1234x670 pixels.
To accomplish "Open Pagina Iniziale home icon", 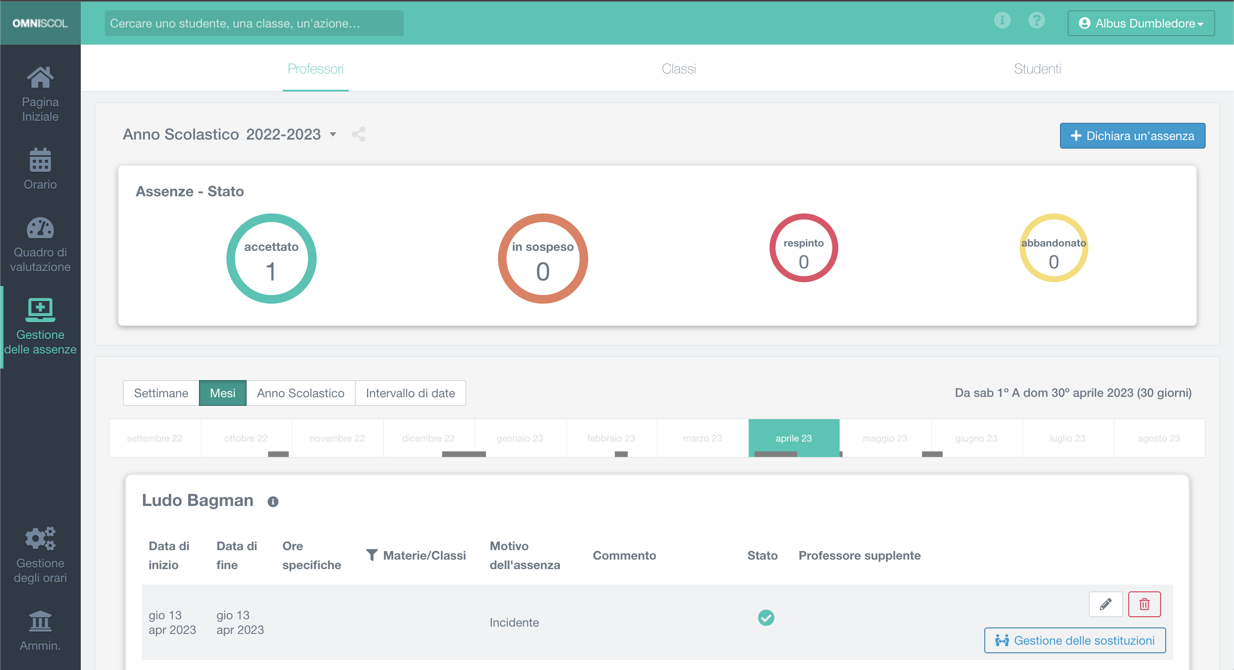I will click(40, 78).
